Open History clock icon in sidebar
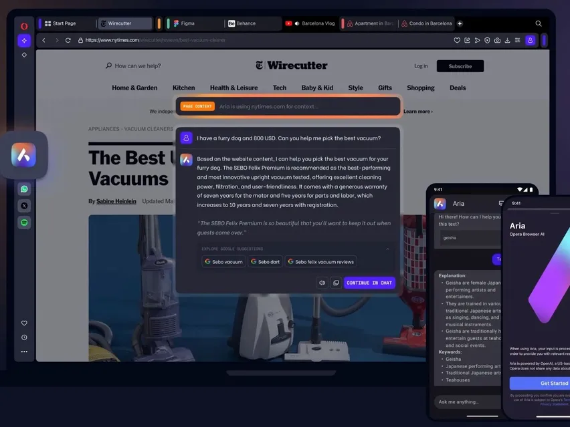This screenshot has height=427, width=570. 24,337
